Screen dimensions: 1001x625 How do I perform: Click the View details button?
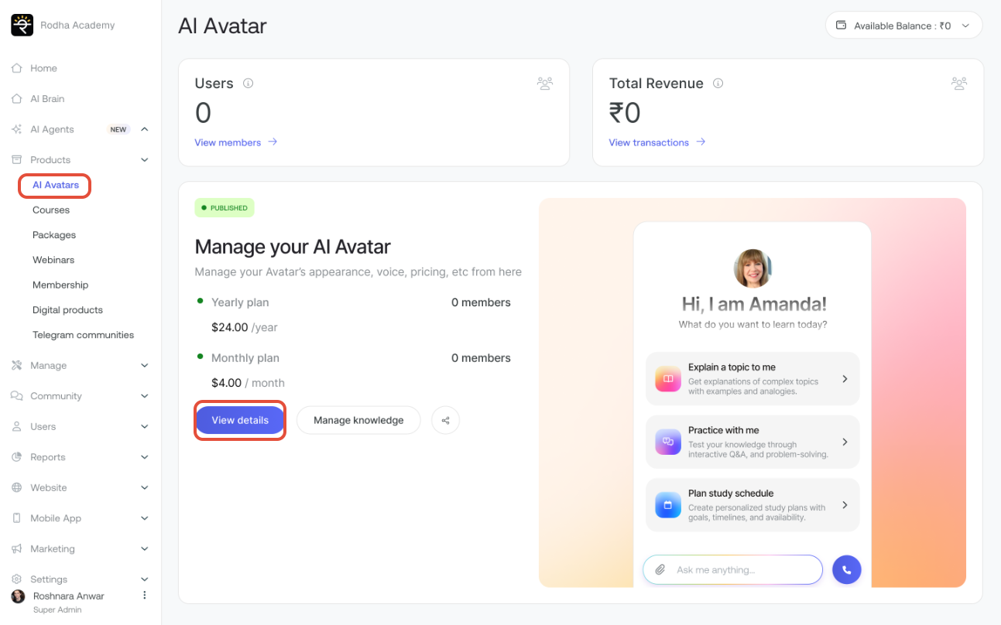pyautogui.click(x=240, y=421)
